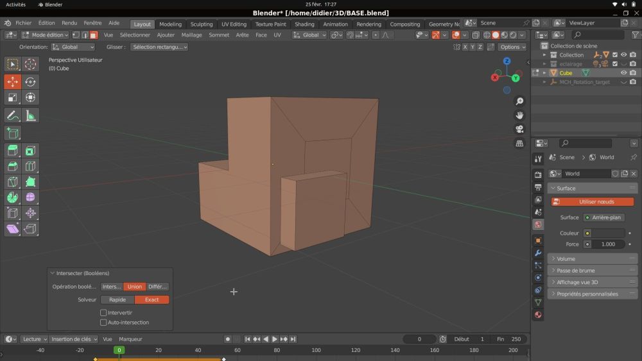The height and width of the screenshot is (361, 642).
Task: Activate the 3D cursor tool
Action: 30,64
